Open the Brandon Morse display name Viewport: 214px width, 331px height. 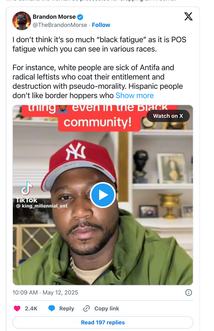tap(54, 17)
